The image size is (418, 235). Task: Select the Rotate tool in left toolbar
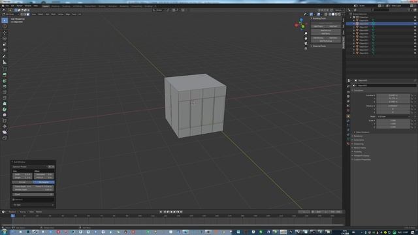(x=5, y=39)
